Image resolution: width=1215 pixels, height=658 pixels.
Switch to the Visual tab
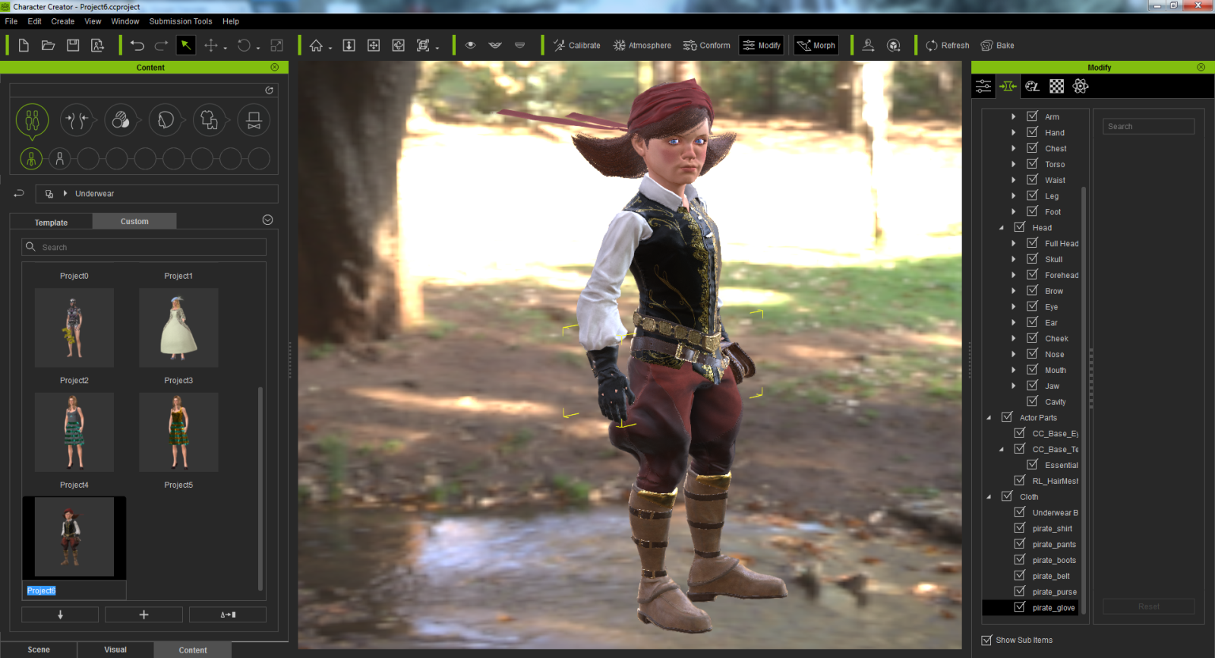[115, 650]
